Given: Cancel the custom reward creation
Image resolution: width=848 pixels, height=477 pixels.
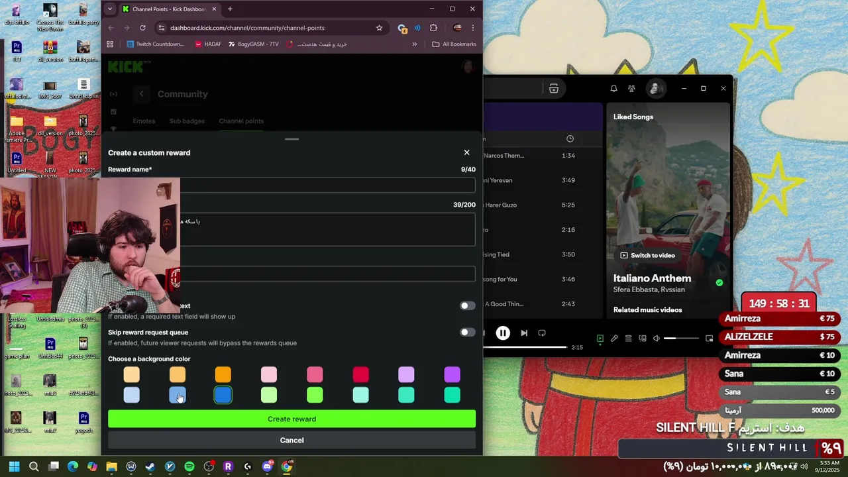Looking at the screenshot, I should click(291, 440).
